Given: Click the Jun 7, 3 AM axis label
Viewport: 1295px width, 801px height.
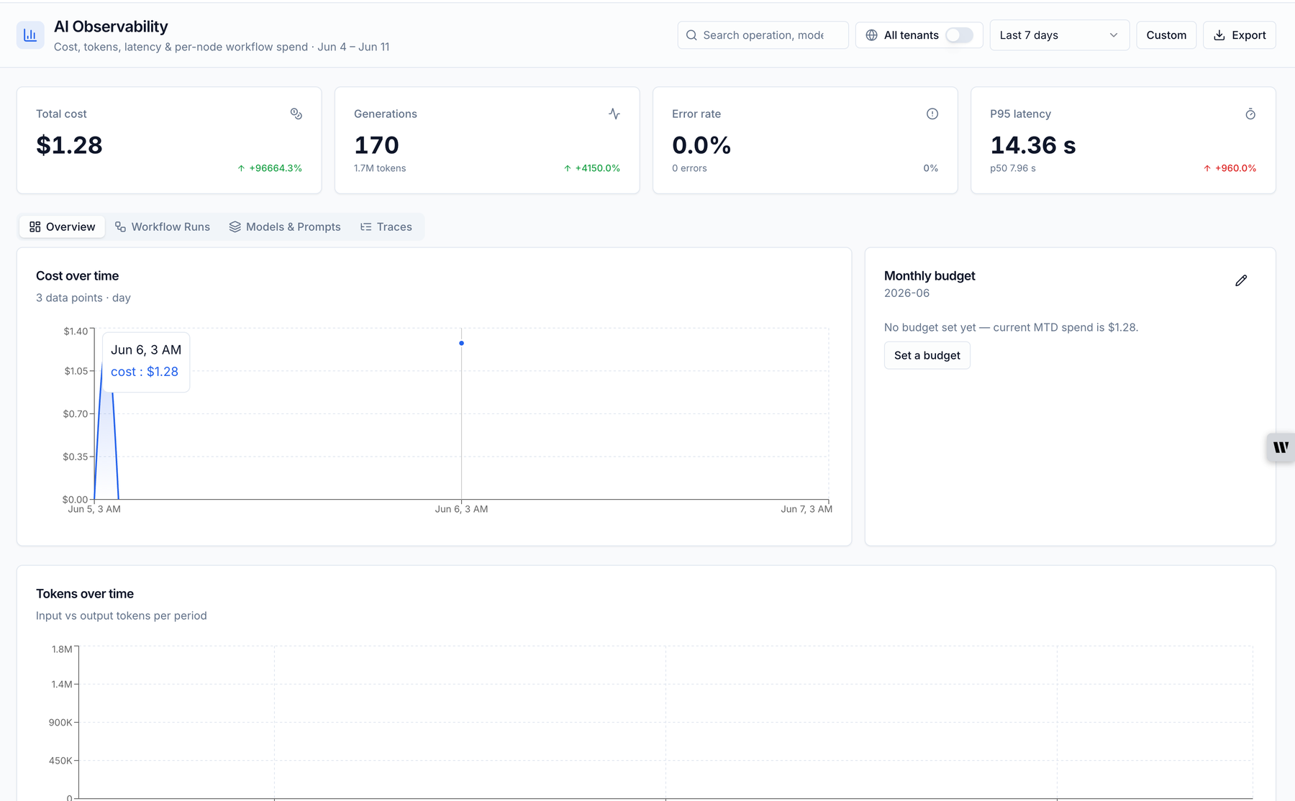Looking at the screenshot, I should click(806, 509).
